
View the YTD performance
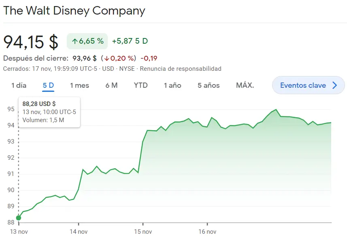point(141,85)
